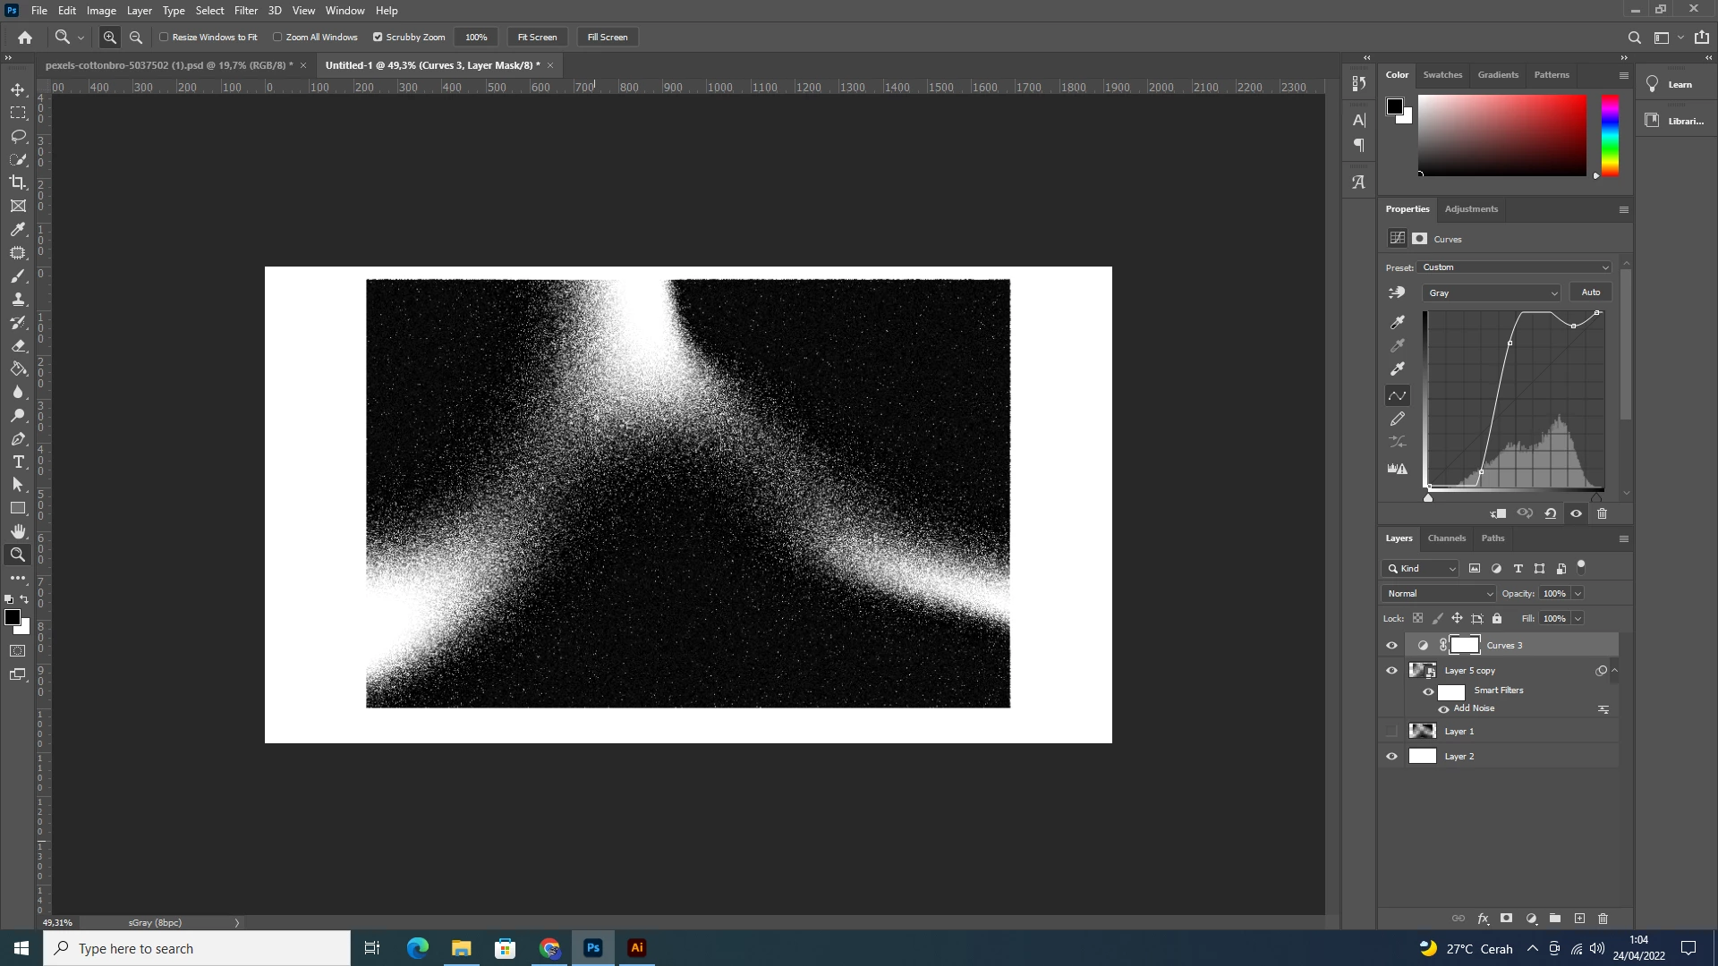1718x966 pixels.
Task: Select the Move tool
Action: coord(18,89)
